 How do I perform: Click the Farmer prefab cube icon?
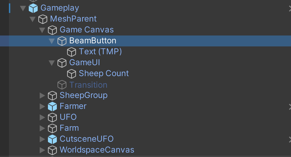tap(52, 106)
